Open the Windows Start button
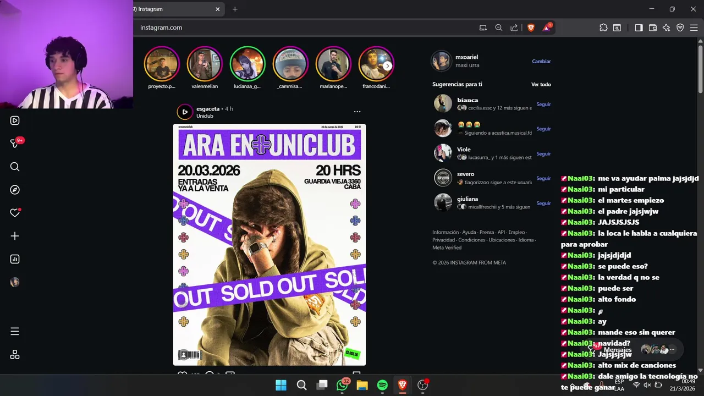 (281, 385)
